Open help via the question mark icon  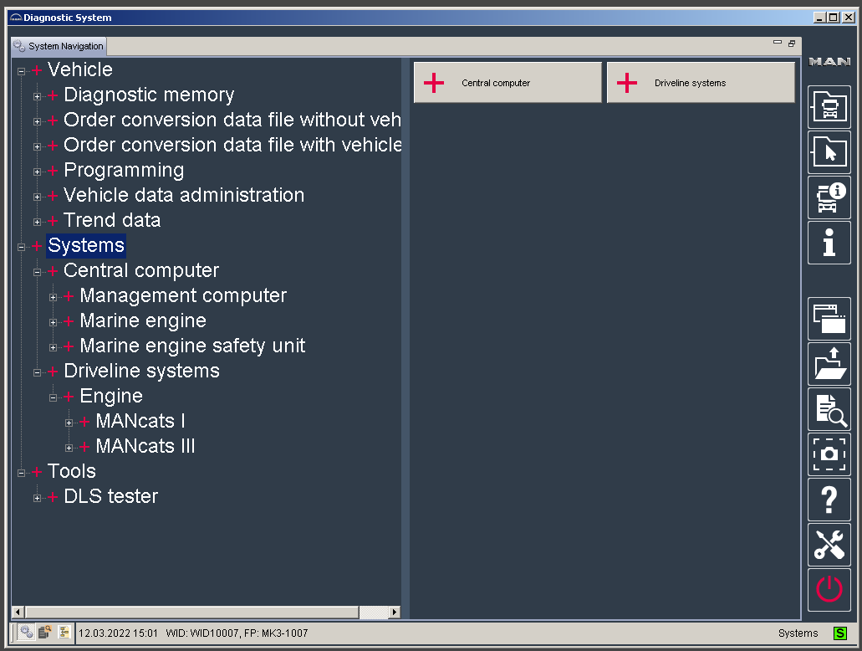click(829, 500)
